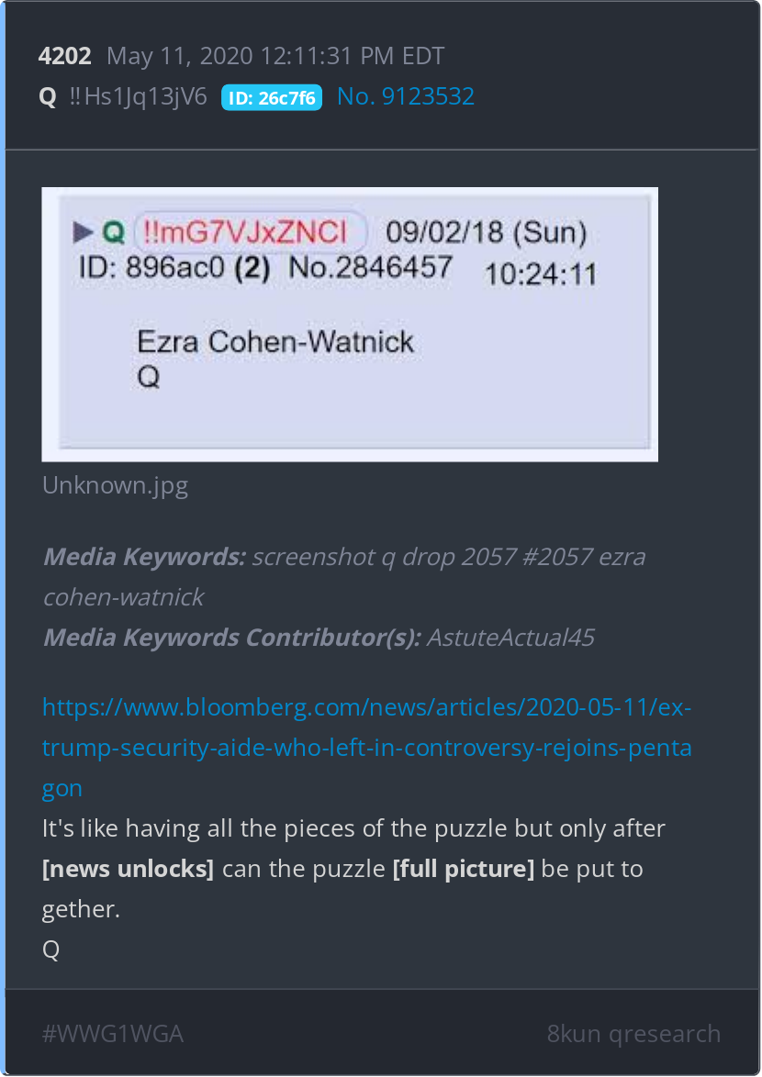Open the Bloomberg article link
Image resolution: width=762 pixels, height=1077 pixels.
pyautogui.click(x=367, y=748)
